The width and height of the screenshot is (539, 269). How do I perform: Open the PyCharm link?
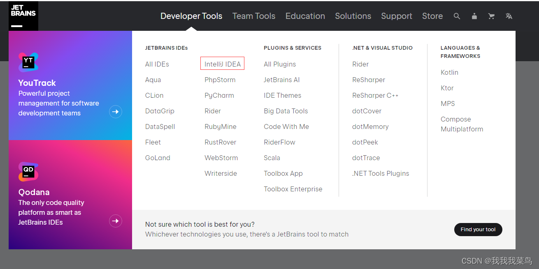tap(219, 95)
